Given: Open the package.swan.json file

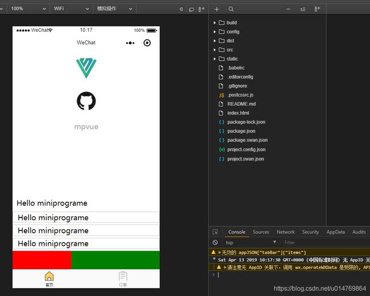Looking at the screenshot, I should tap(247, 140).
